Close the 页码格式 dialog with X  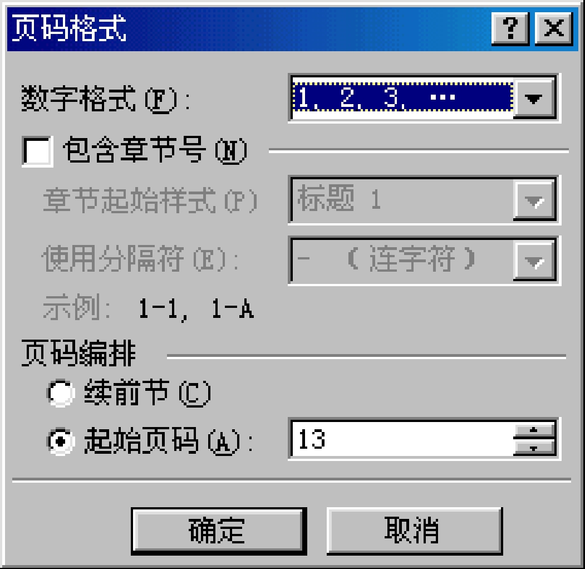(x=554, y=29)
